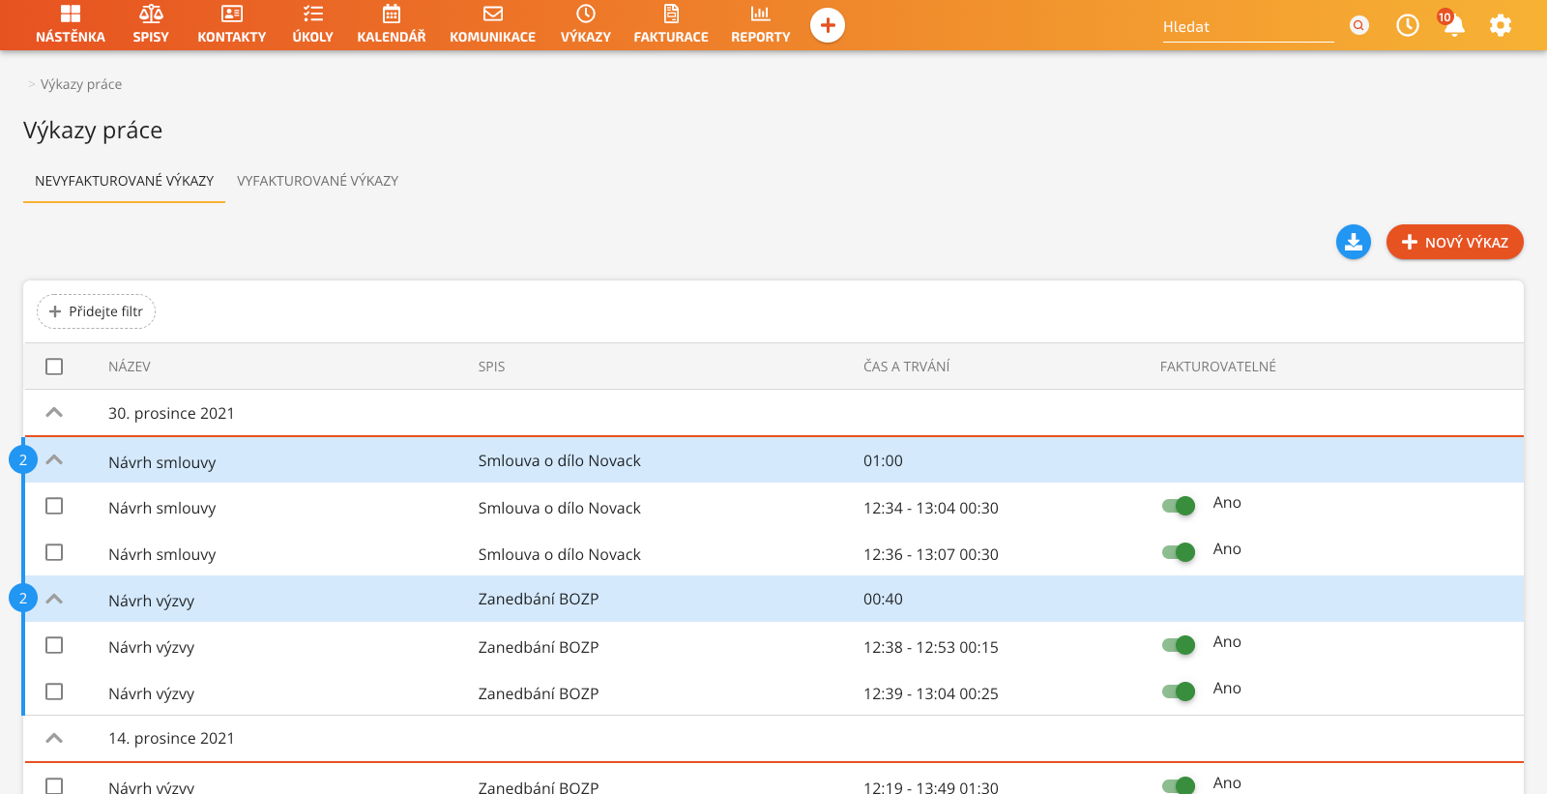Screen dimensions: 1547x794
Task: Click the 12:36 - 13:07 00:30 time cell
Action: click(x=931, y=554)
